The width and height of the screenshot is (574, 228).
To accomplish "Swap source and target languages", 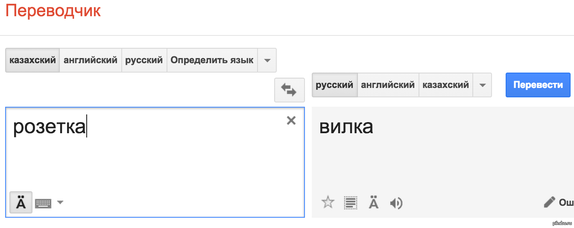I will click(x=289, y=90).
